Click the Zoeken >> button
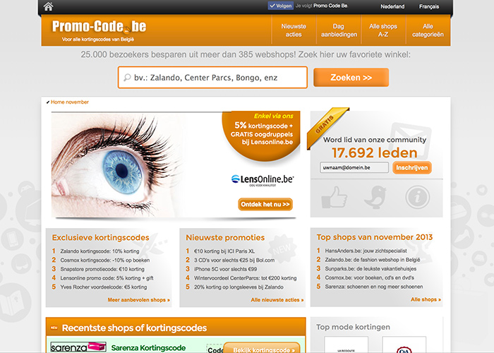This screenshot has height=353, width=494. point(351,77)
